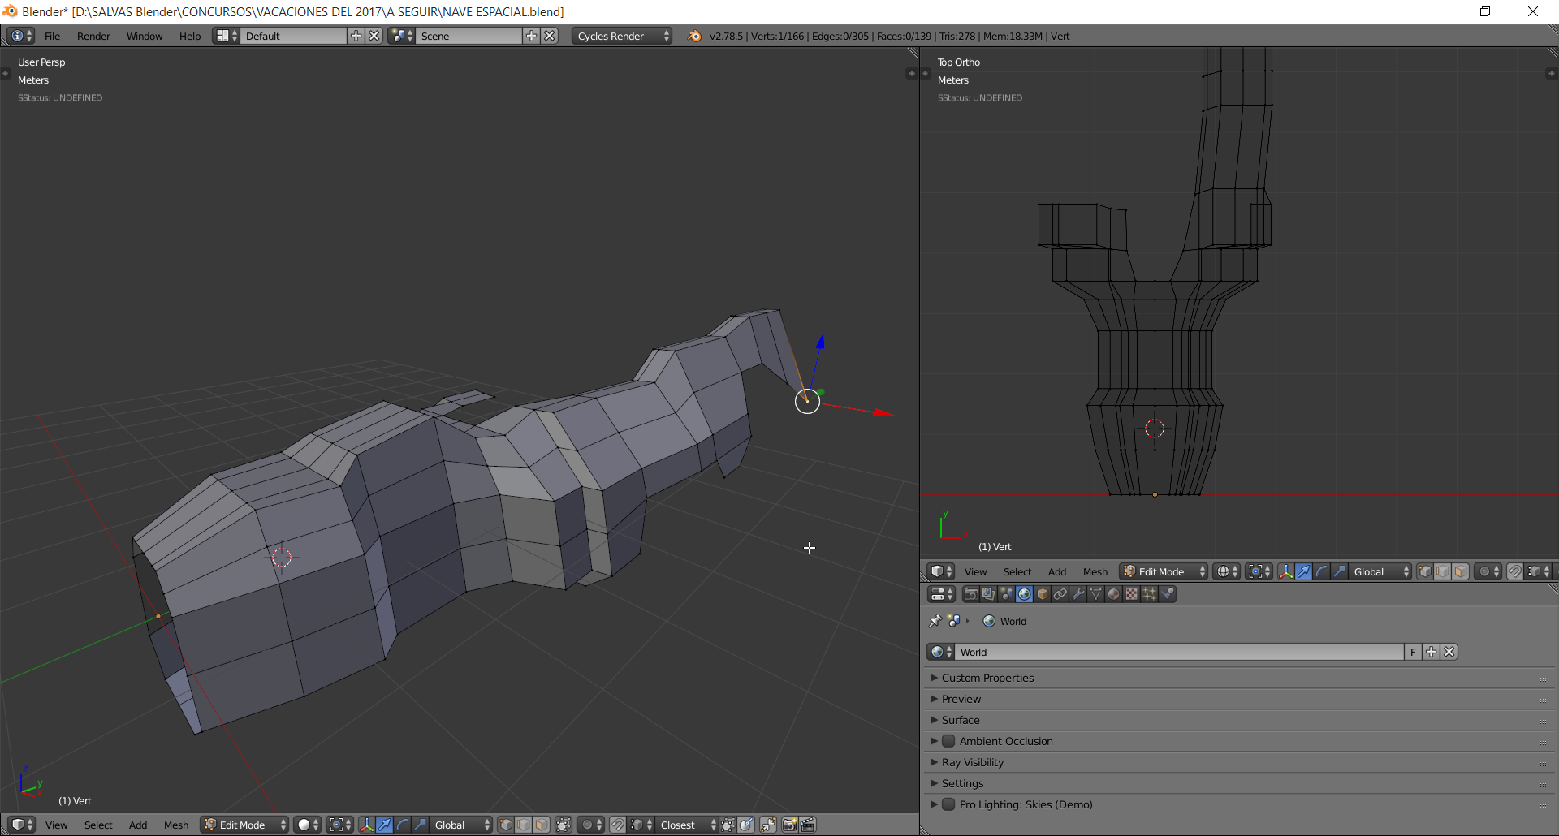Image resolution: width=1559 pixels, height=836 pixels.
Task: Open the Global orientation dropdown in left viewport
Action: click(x=461, y=825)
